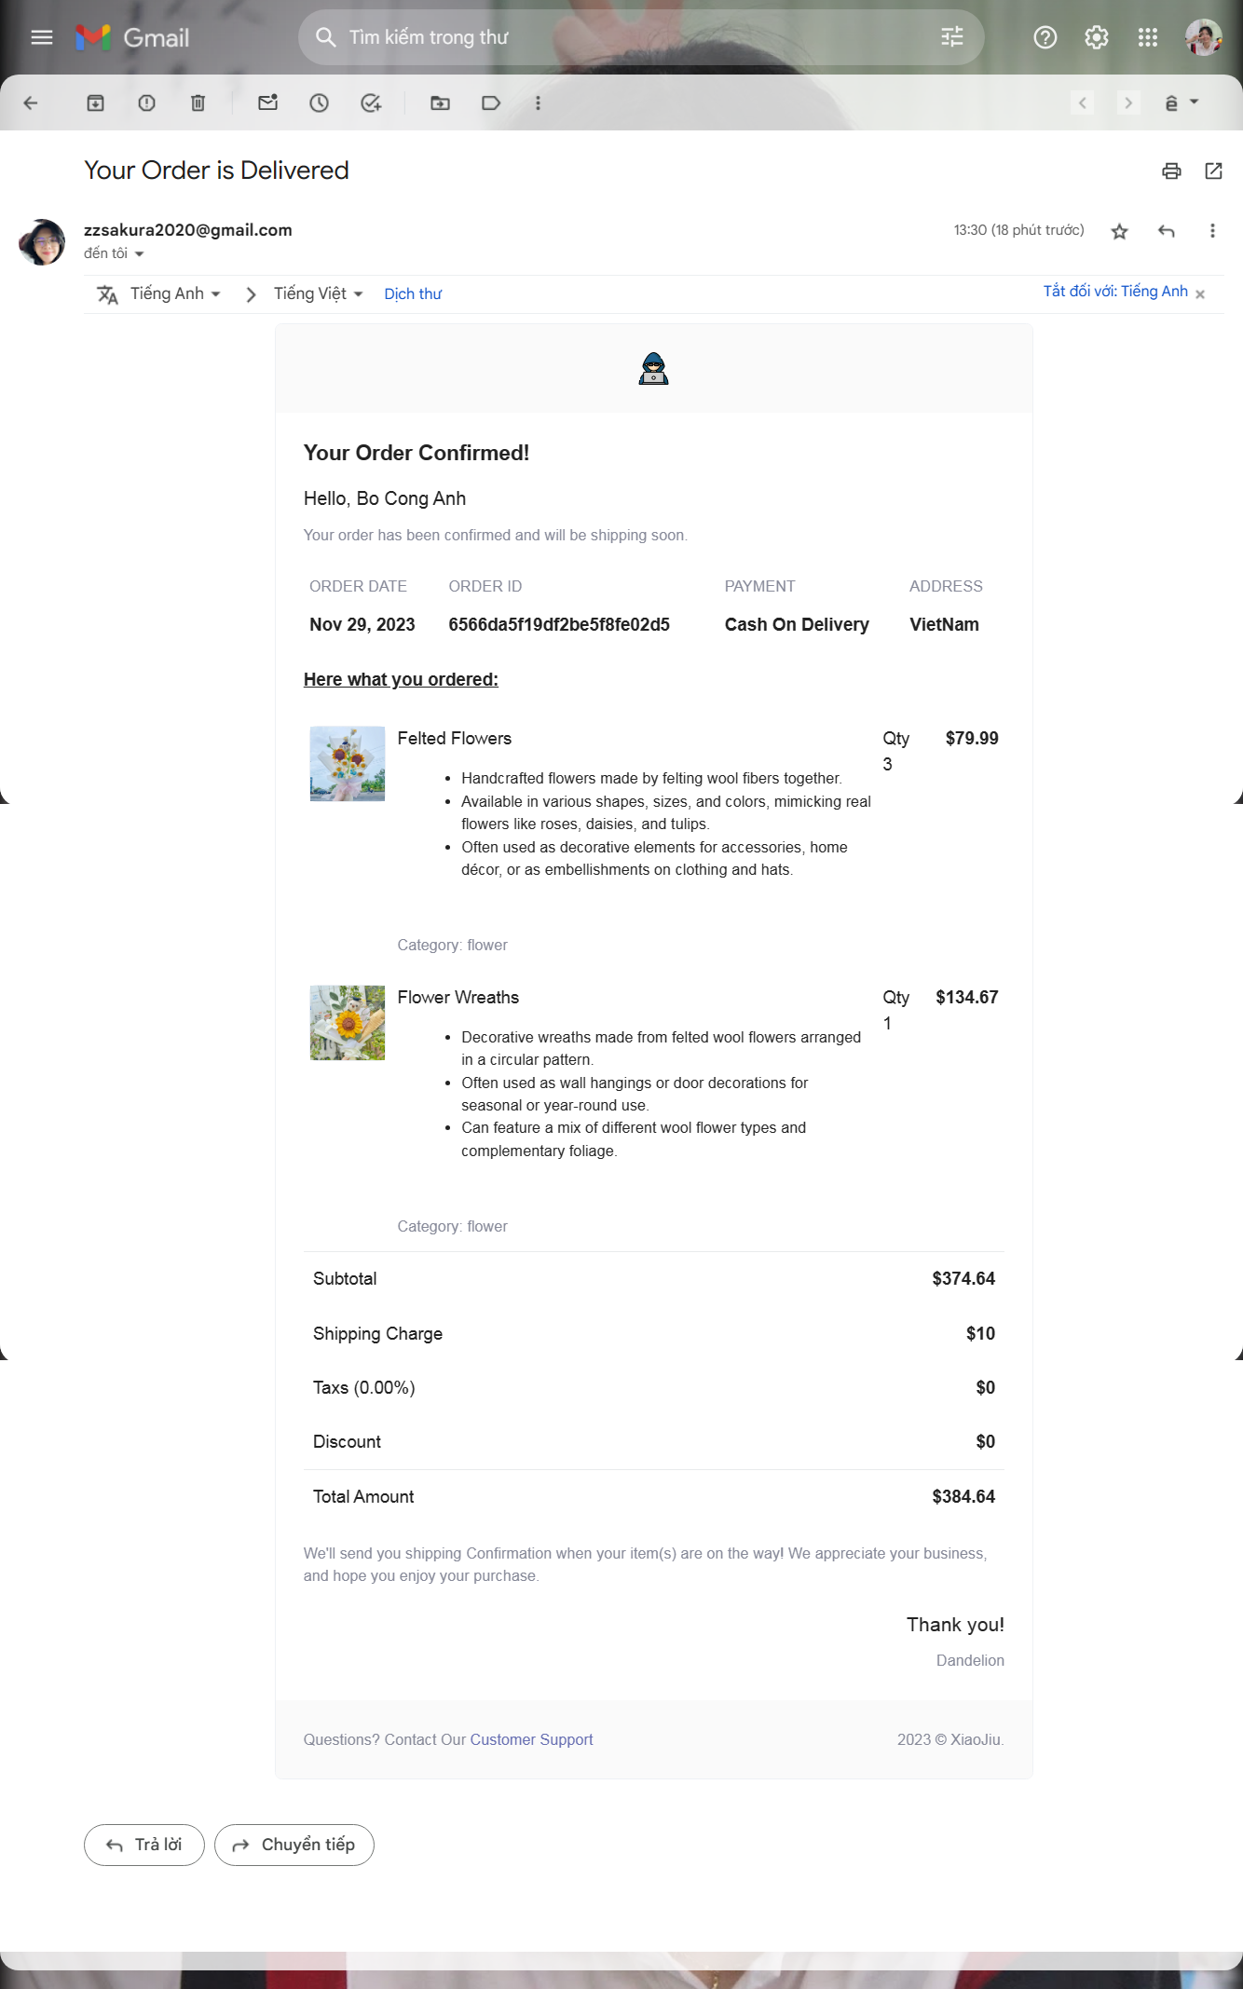Archive this email
The height and width of the screenshot is (1989, 1243).
coord(95,103)
